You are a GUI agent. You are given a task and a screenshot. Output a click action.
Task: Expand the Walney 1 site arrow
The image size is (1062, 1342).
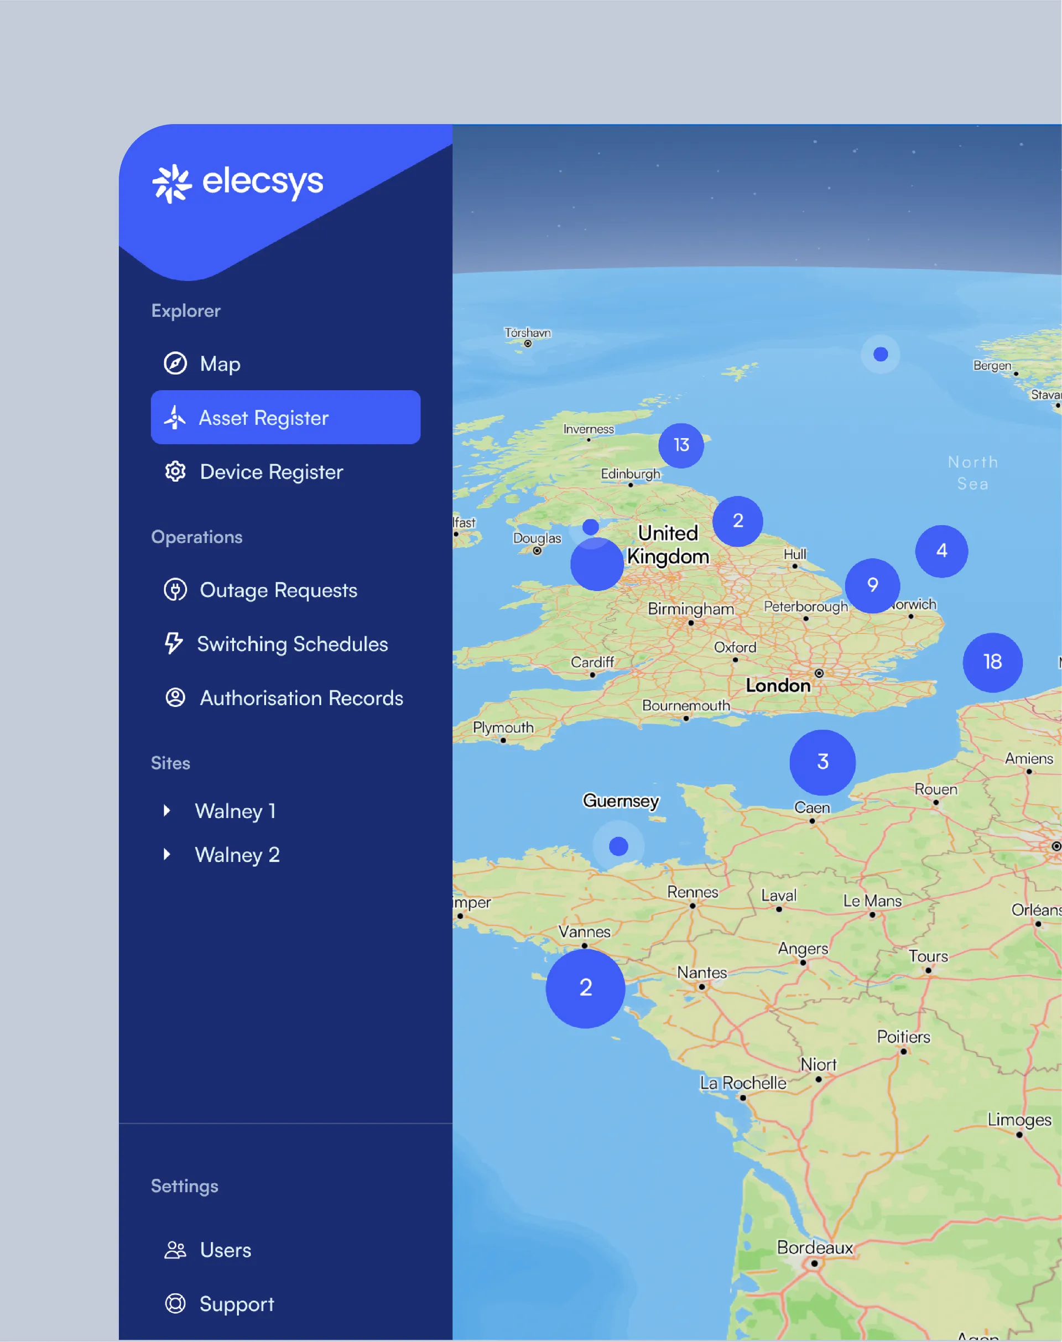166,810
